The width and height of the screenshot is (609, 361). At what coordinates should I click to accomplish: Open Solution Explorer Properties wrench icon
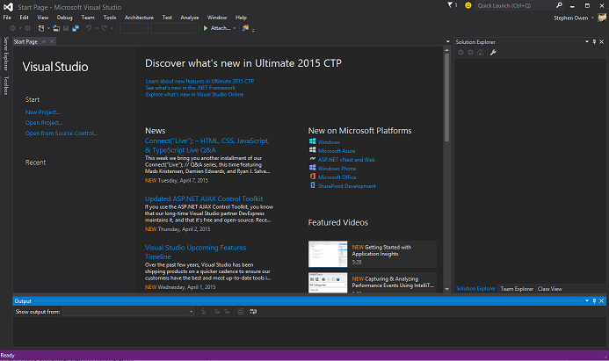click(x=493, y=53)
